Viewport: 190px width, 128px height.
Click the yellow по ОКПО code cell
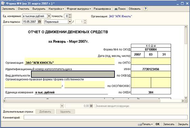[151, 61]
